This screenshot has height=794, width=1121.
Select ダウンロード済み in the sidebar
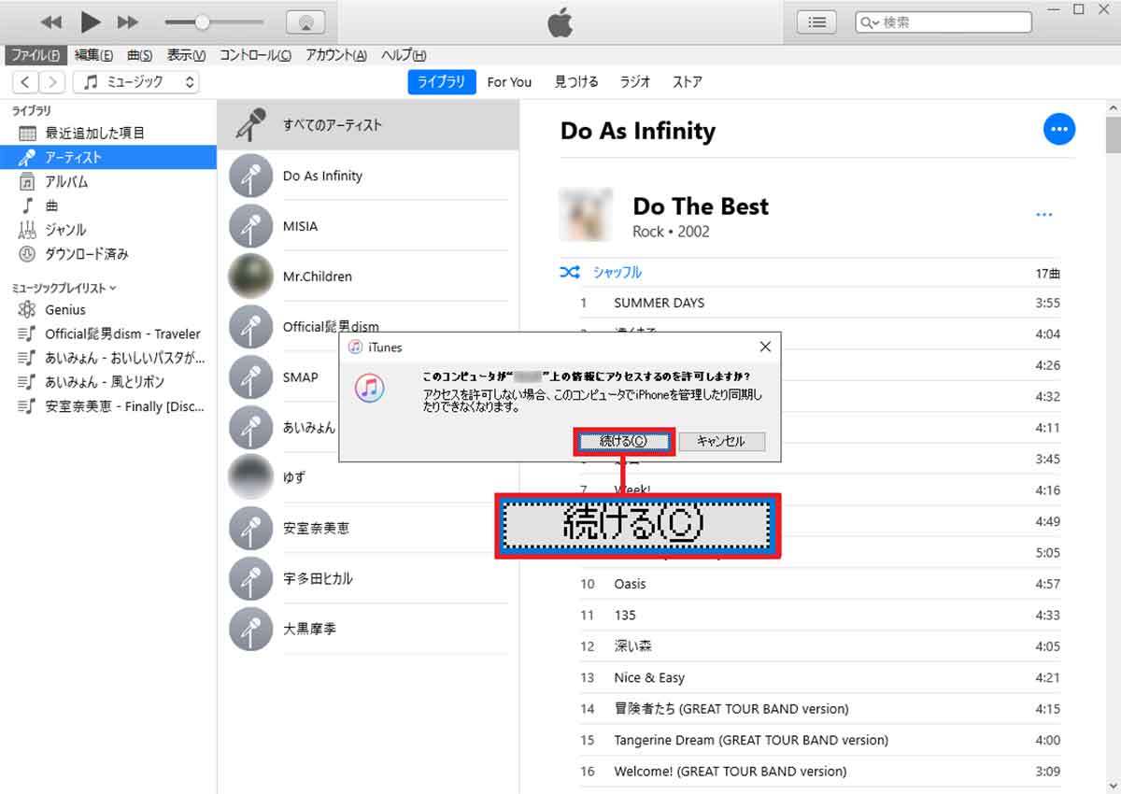pos(108,254)
